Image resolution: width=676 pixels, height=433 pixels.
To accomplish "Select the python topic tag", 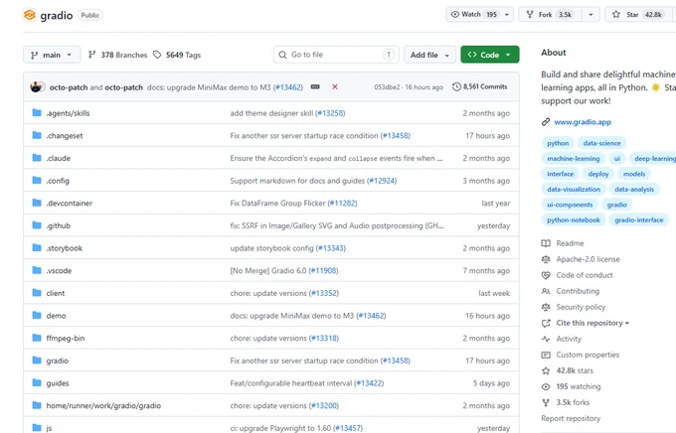I will tap(558, 143).
